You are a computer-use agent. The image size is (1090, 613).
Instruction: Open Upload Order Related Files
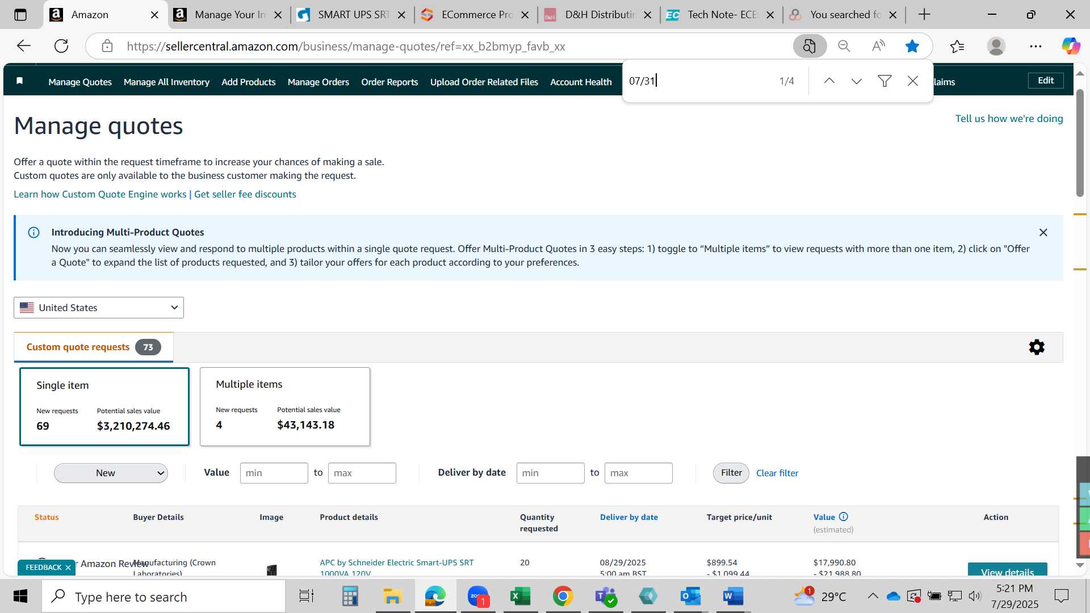tap(484, 82)
